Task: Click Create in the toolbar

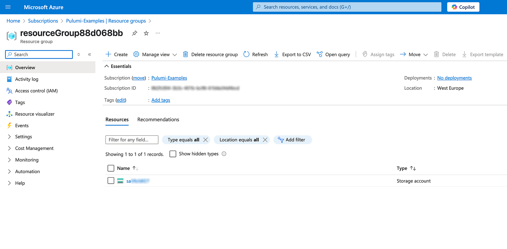Action: (x=116, y=55)
